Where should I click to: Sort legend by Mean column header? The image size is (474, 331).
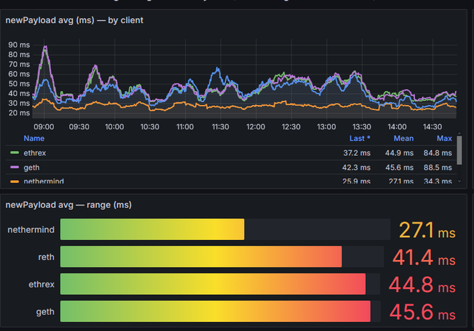pyautogui.click(x=404, y=138)
